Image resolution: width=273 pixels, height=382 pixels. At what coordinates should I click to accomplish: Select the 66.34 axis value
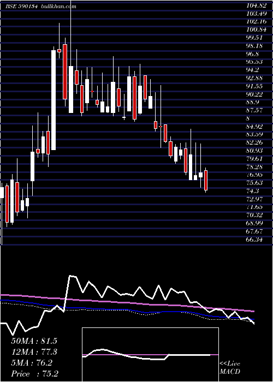click(x=254, y=240)
